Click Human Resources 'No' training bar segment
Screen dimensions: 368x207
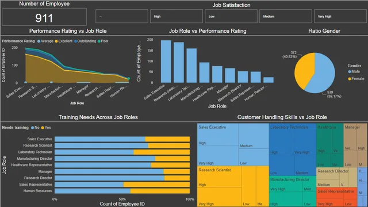point(93,191)
